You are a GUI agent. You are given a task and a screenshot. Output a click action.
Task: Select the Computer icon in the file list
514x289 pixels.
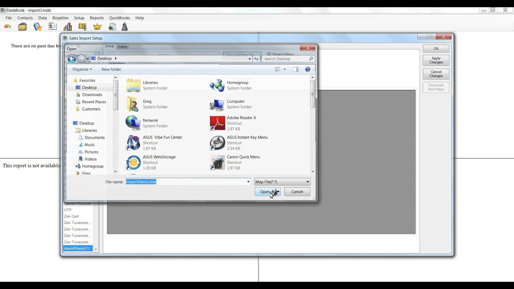(217, 104)
